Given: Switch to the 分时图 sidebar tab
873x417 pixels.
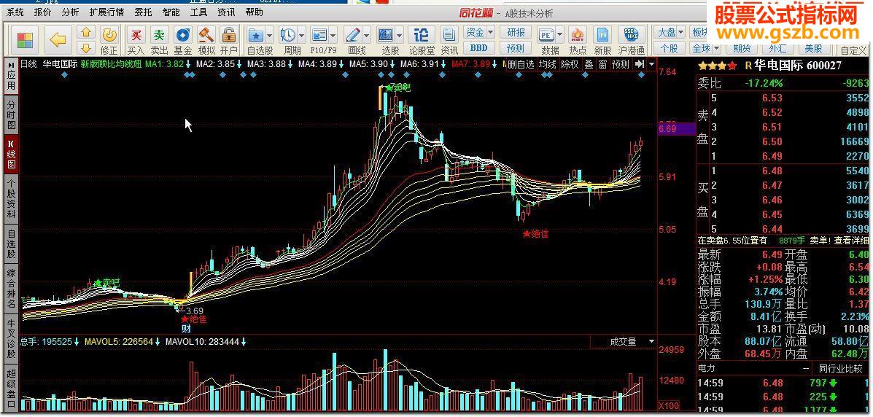Looking at the screenshot, I should tap(11, 115).
